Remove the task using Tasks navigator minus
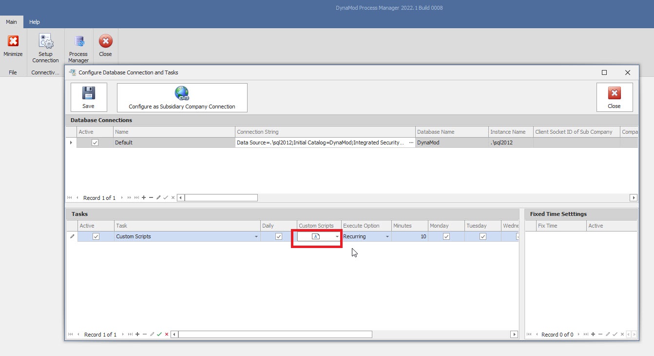The width and height of the screenshot is (654, 356). [x=145, y=335]
